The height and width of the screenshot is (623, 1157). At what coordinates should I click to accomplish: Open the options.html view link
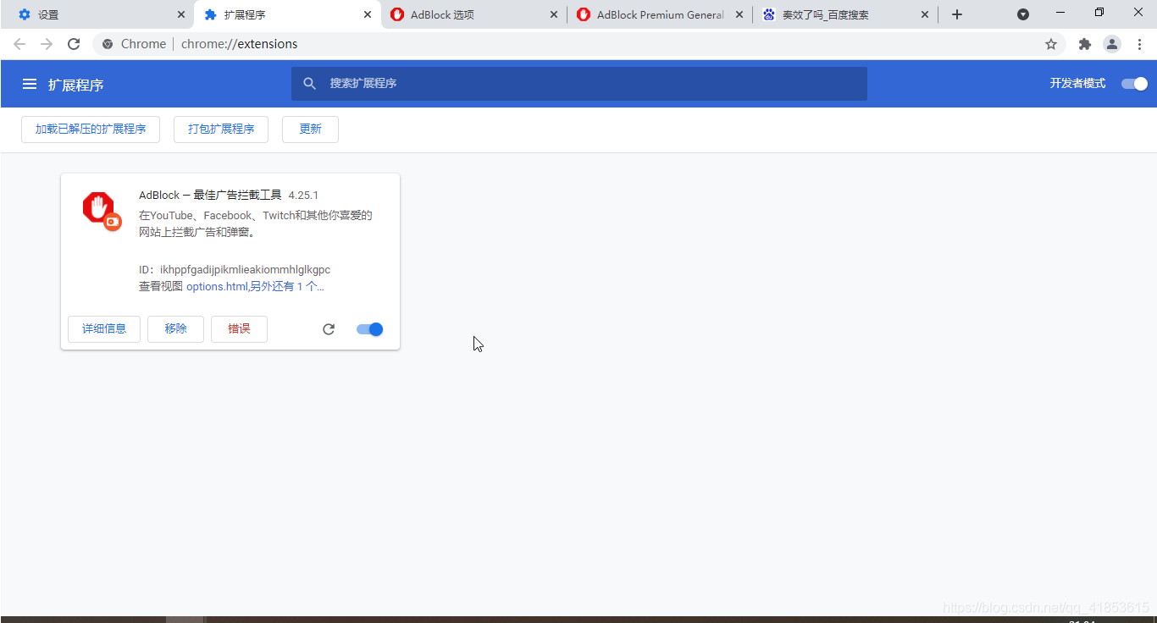click(217, 286)
